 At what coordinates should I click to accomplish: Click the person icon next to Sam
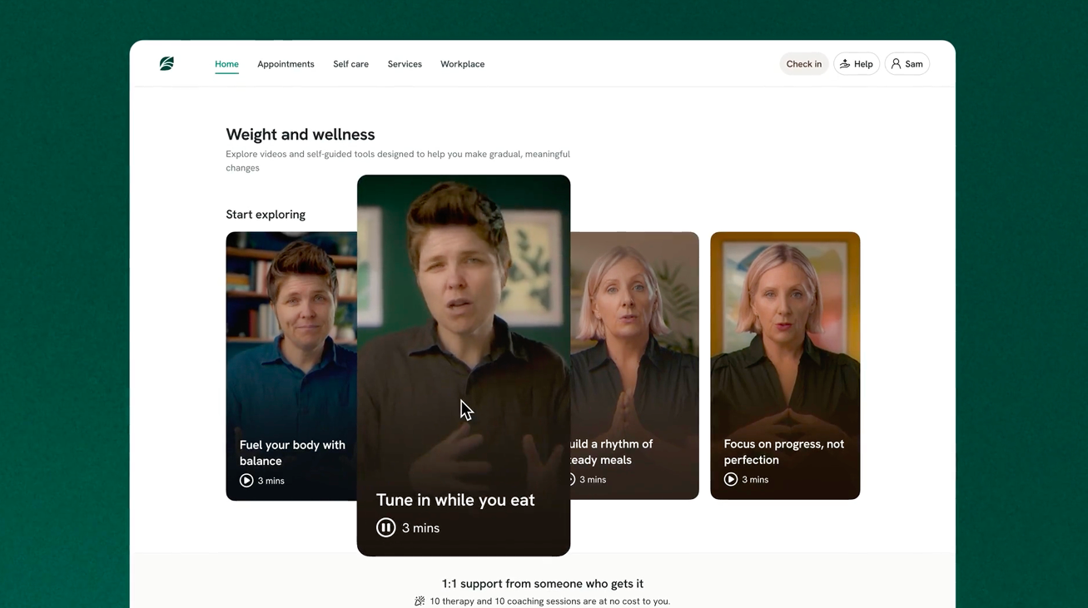pyautogui.click(x=897, y=64)
